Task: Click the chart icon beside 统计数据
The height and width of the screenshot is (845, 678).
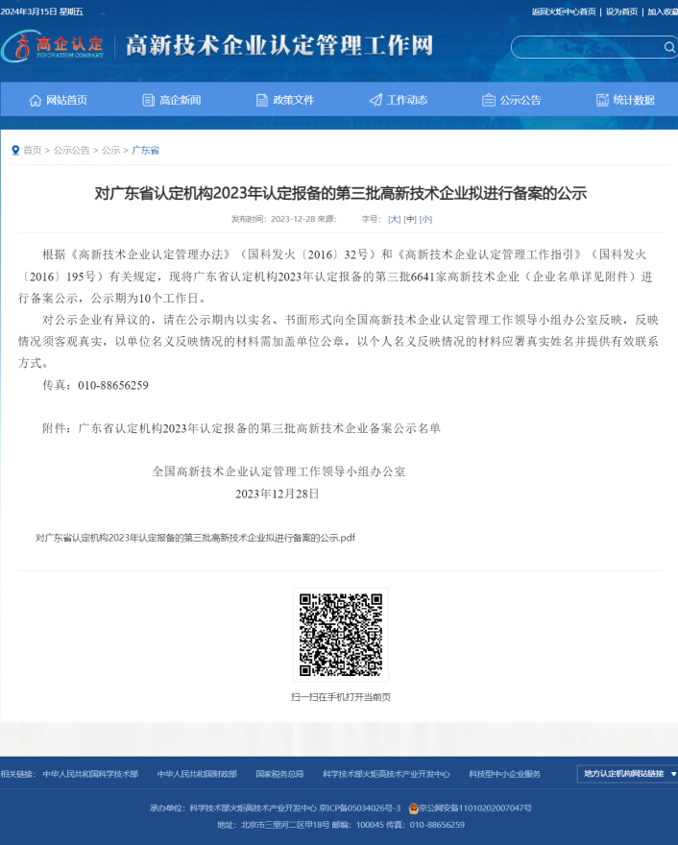Action: pyautogui.click(x=602, y=100)
